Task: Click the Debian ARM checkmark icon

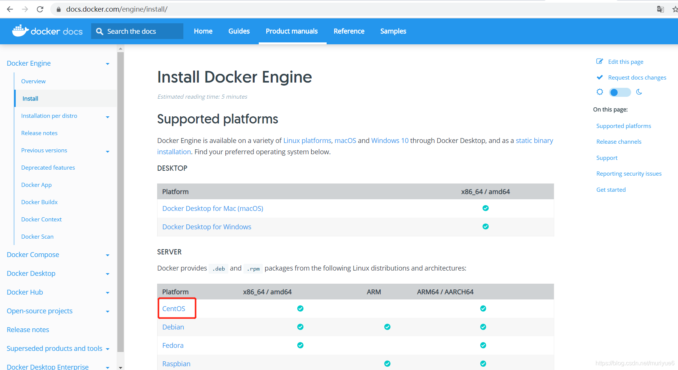Action: pos(387,327)
